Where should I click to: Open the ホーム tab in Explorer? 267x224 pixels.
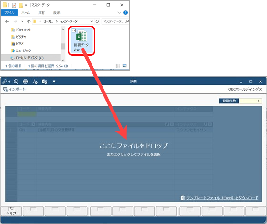point(26,13)
